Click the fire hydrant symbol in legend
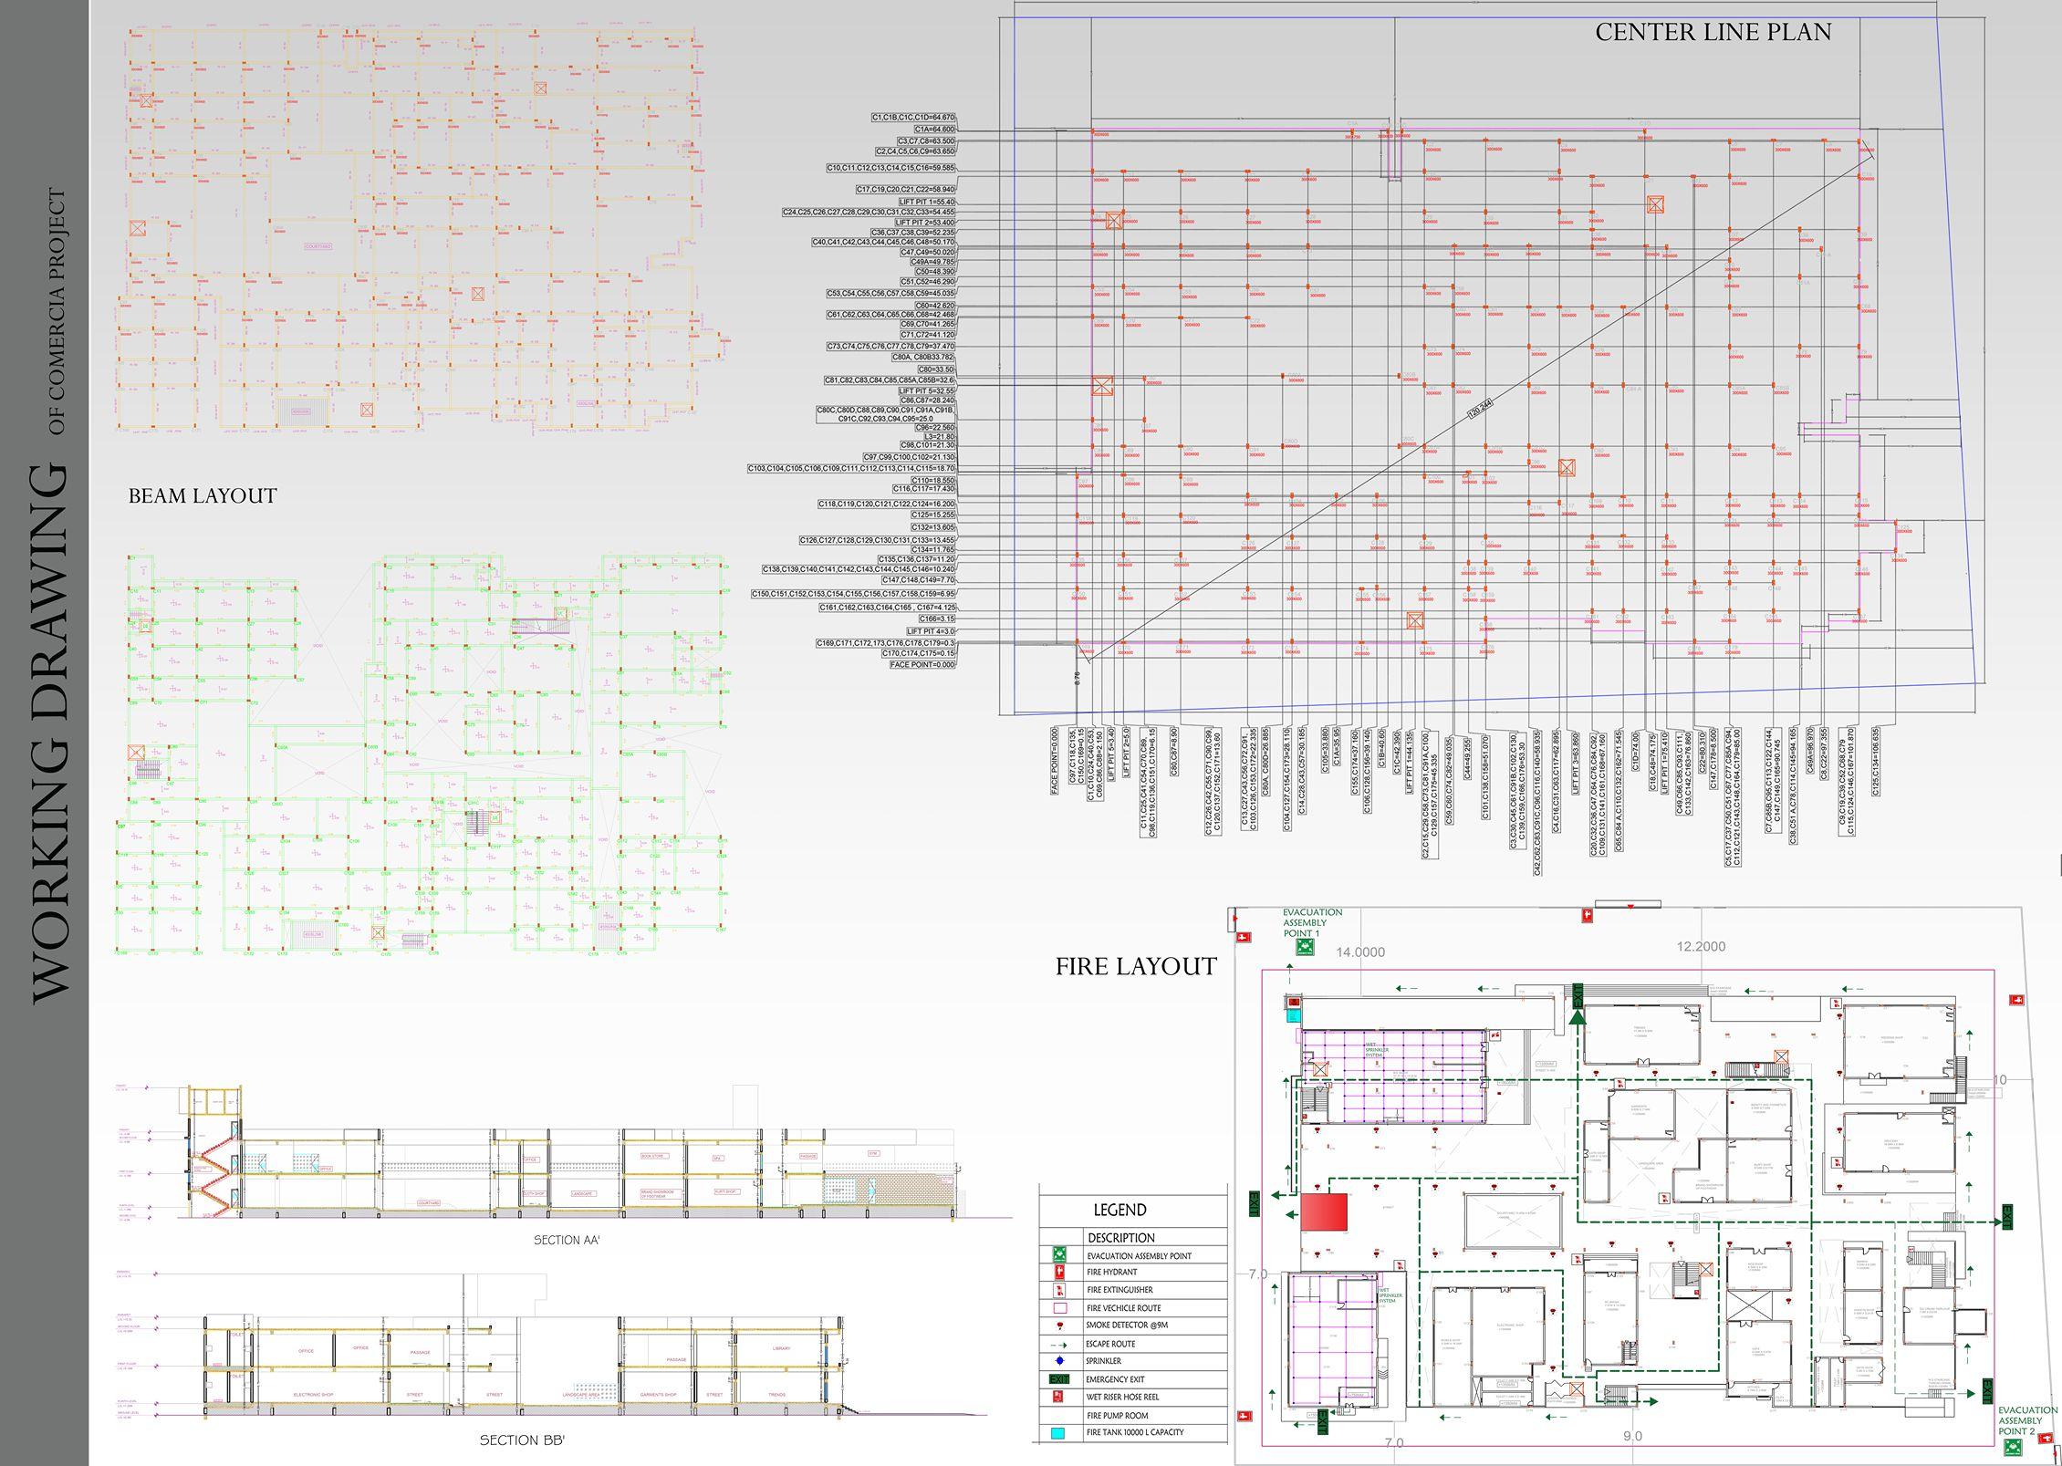The height and width of the screenshot is (1466, 2062). point(1058,1272)
